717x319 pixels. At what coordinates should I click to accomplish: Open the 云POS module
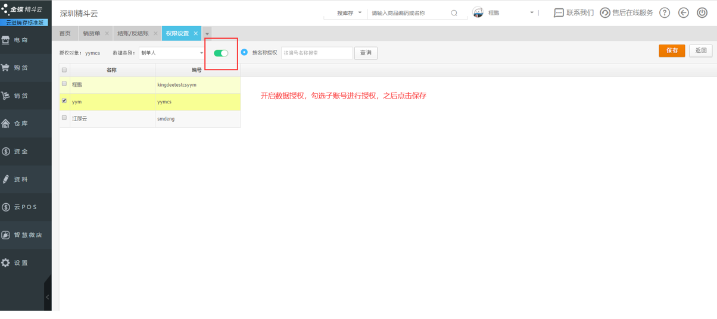tap(26, 207)
